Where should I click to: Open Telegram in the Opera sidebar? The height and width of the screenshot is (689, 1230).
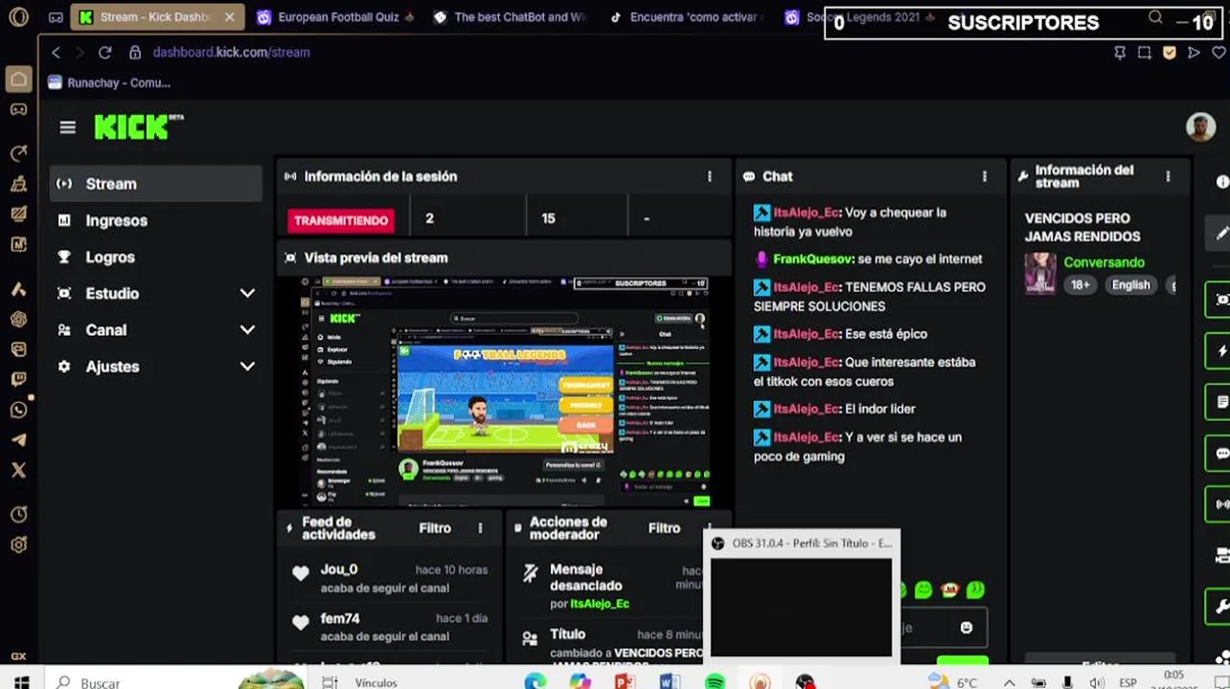pyautogui.click(x=18, y=440)
